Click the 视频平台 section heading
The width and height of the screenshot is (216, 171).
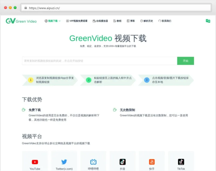tap(32, 136)
